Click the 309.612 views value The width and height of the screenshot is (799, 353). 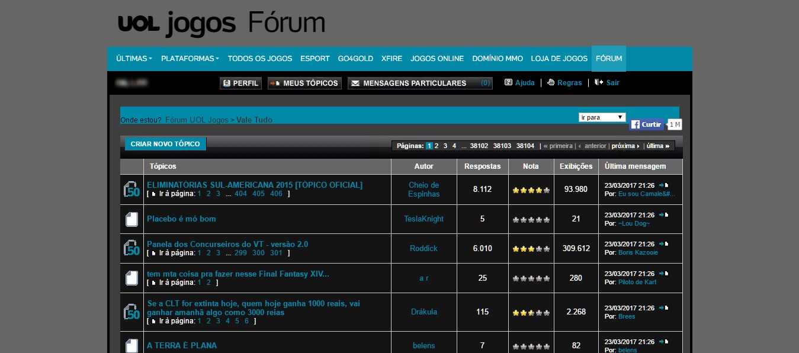click(x=576, y=248)
